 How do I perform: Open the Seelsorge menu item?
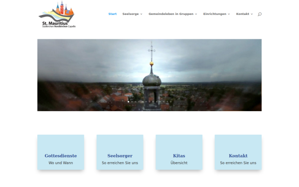(x=133, y=14)
